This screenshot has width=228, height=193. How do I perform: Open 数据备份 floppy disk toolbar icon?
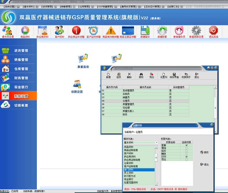[145, 31]
